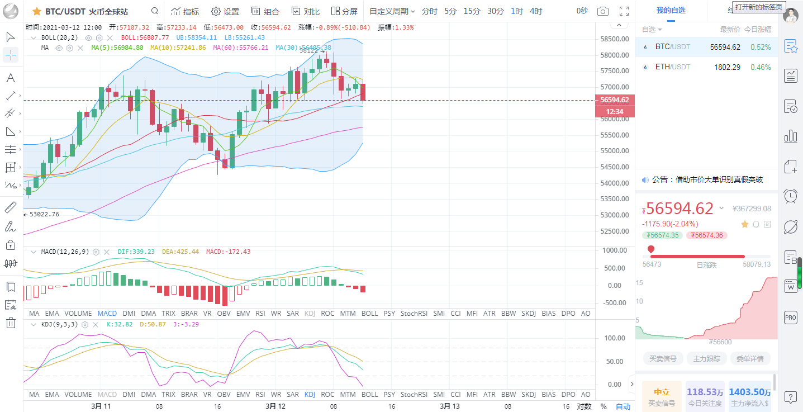Open the help question mark icon
Viewport: 803px width, 412px height.
791,398
